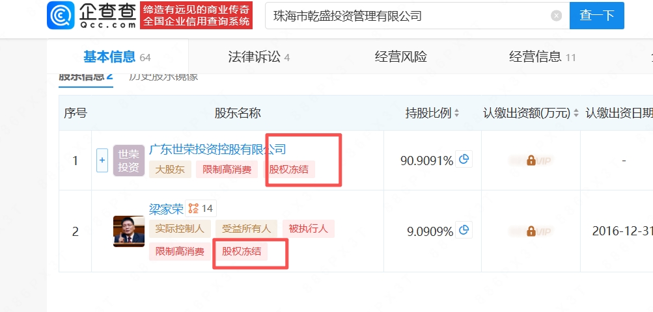Viewport: 653px width, 312px height.
Task: Expand row 1 with the plus button
Action: 102,160
